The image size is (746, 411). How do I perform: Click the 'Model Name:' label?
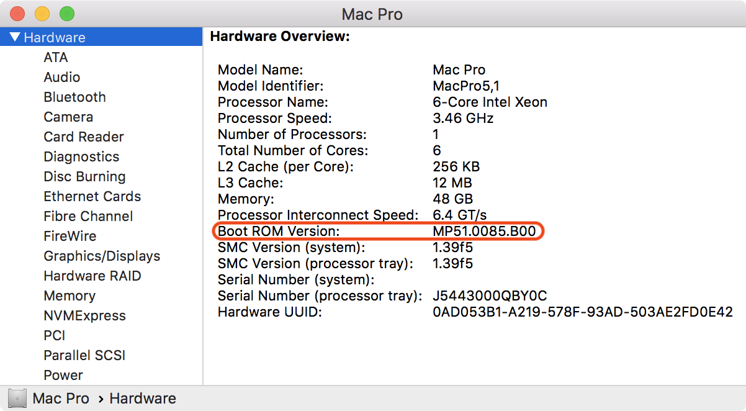click(261, 70)
